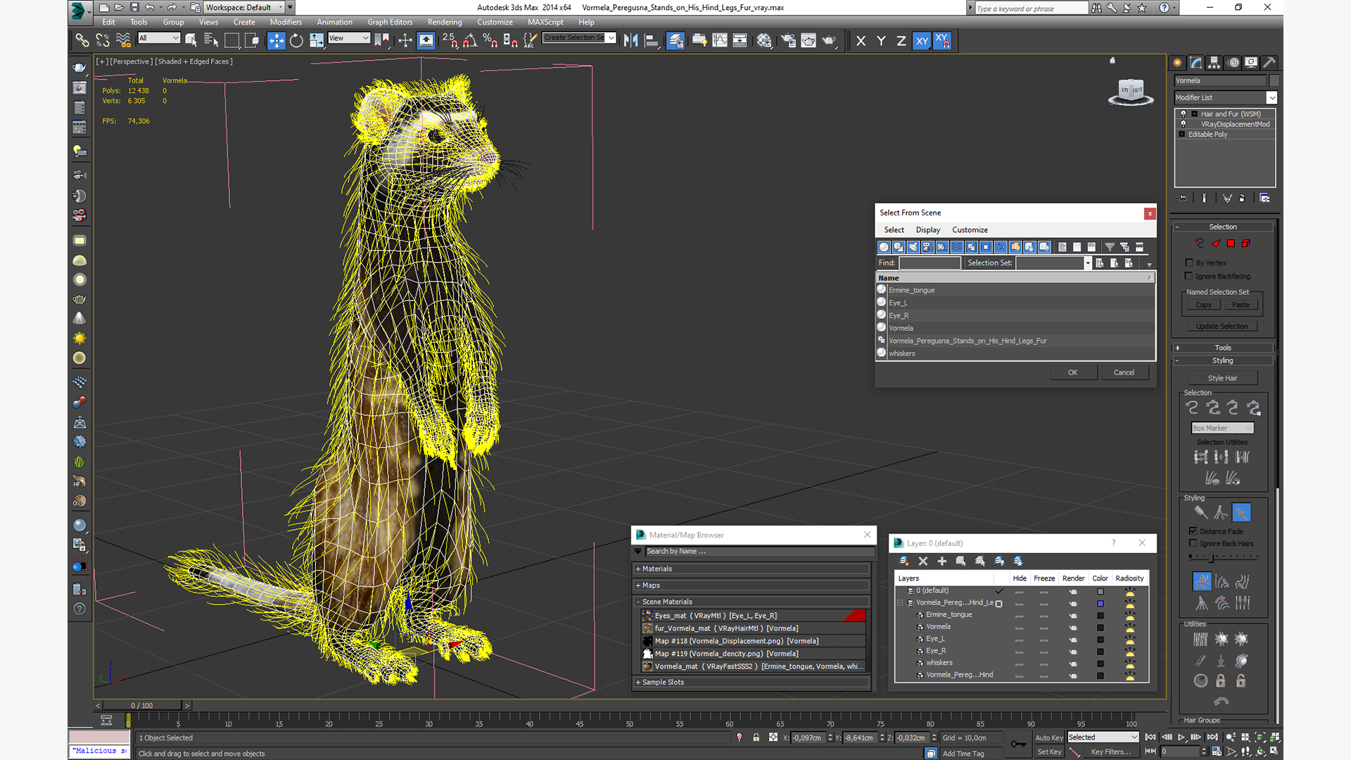Activate the Select and Move tool
Screen dimensions: 1351x760
[x=276, y=41]
